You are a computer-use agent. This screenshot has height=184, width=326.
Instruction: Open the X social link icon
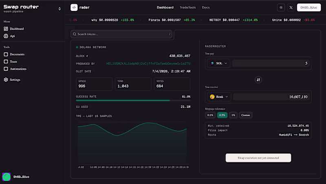291,7
